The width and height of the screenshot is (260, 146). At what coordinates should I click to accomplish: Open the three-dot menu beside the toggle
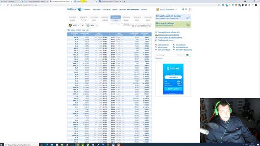pyautogui.click(x=191, y=56)
